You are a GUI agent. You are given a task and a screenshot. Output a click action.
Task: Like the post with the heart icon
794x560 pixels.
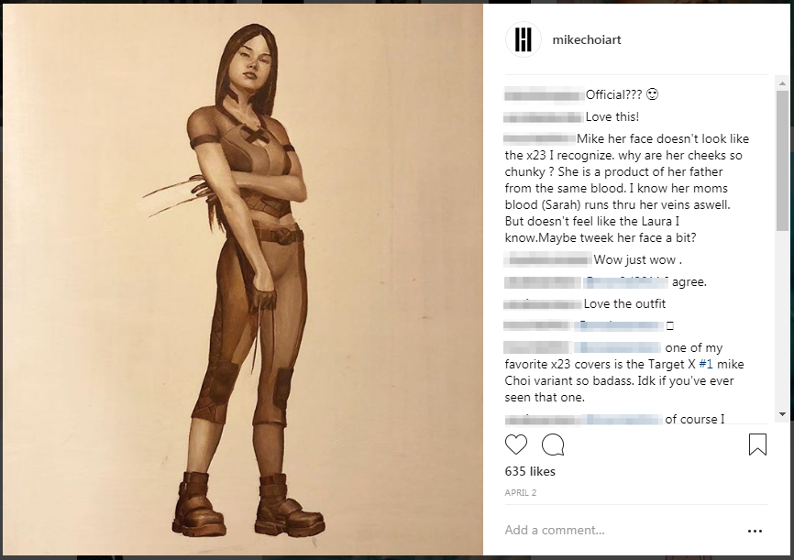click(x=516, y=445)
